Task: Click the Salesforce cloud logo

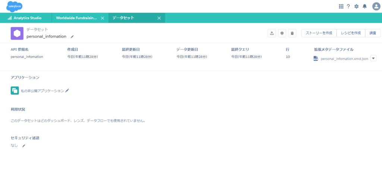Action: coord(14,6)
